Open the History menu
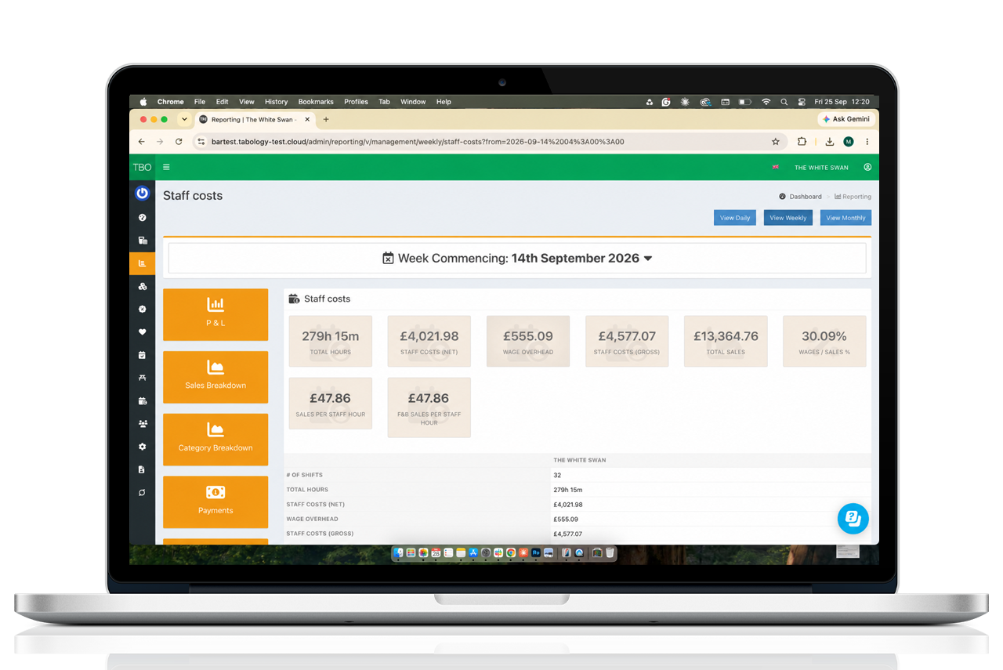Screen dimensions: 1003x670 tap(276, 102)
